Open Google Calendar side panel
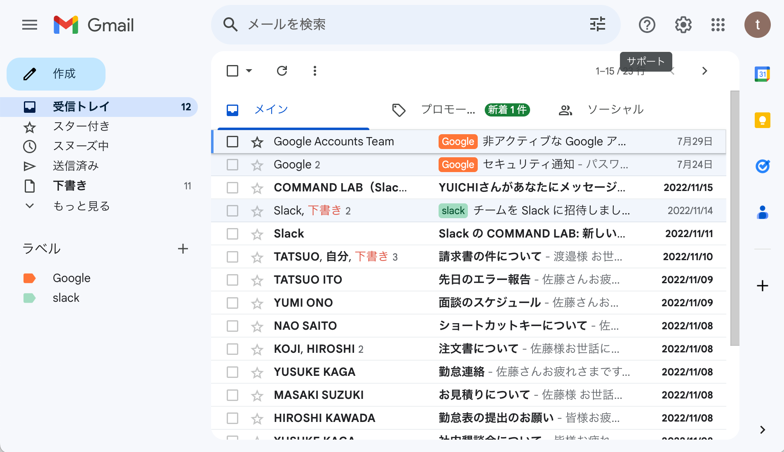 [763, 74]
